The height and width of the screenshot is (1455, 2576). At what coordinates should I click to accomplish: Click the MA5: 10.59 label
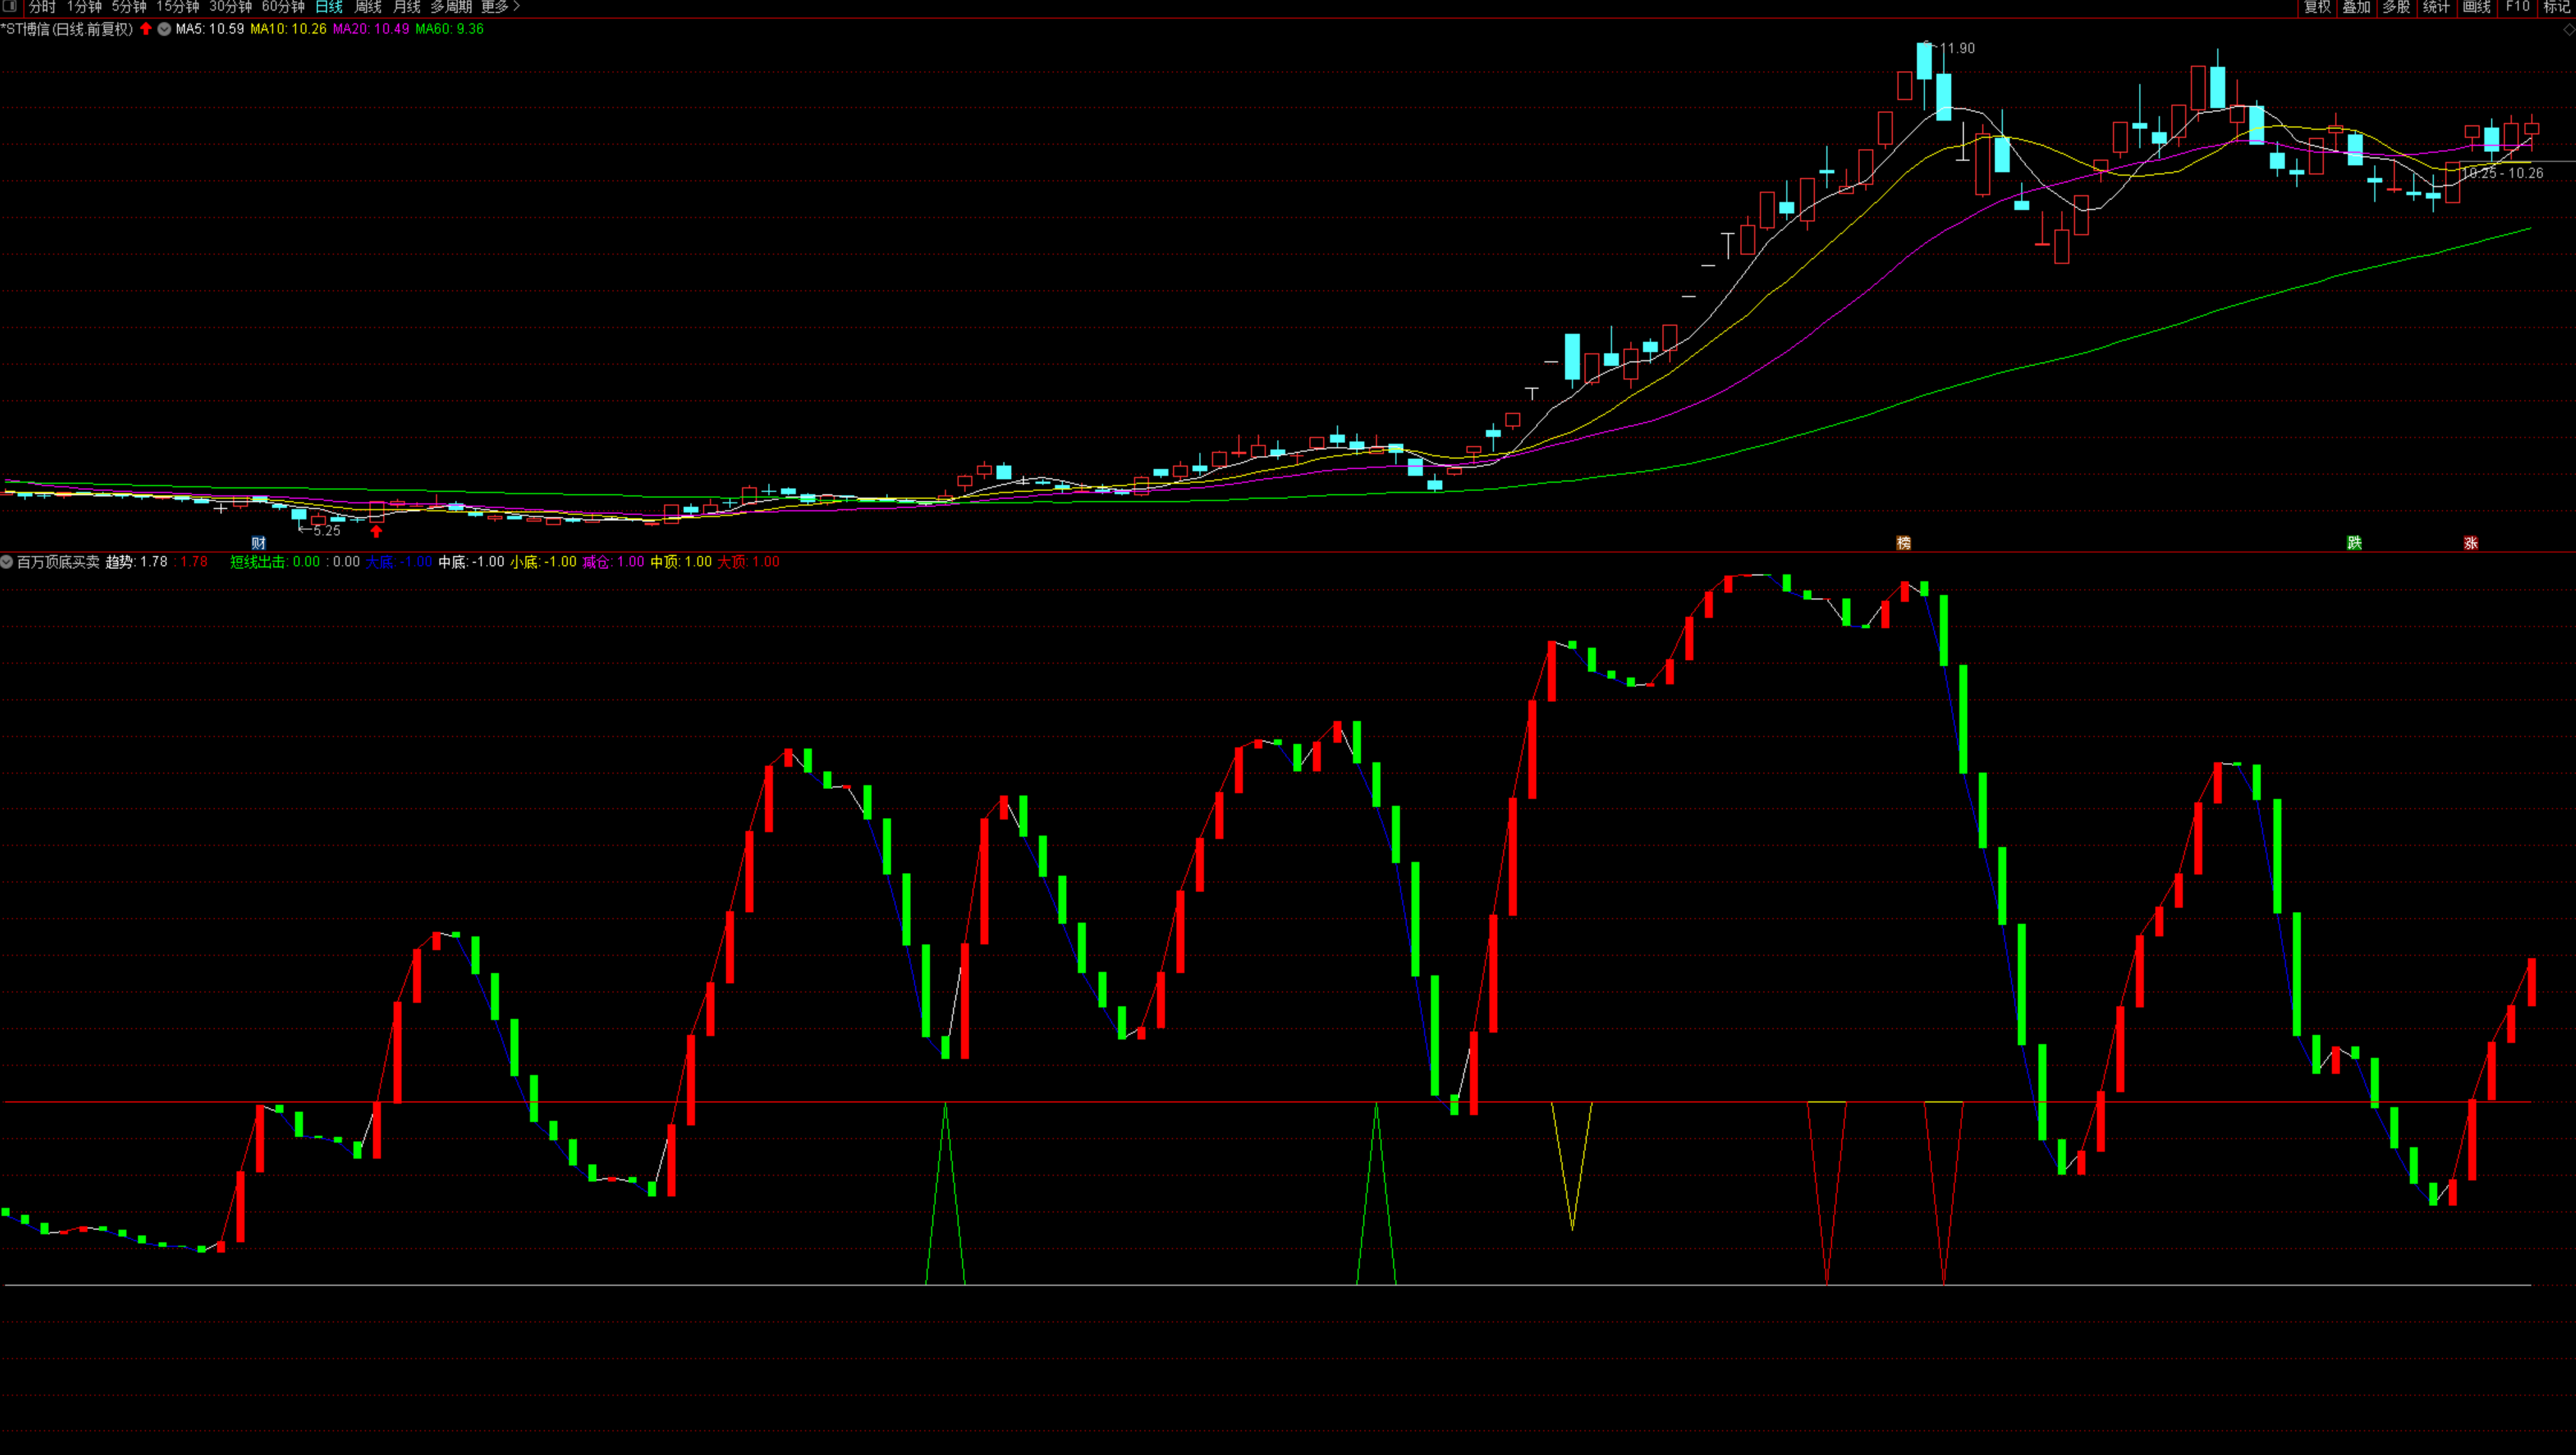tap(210, 29)
